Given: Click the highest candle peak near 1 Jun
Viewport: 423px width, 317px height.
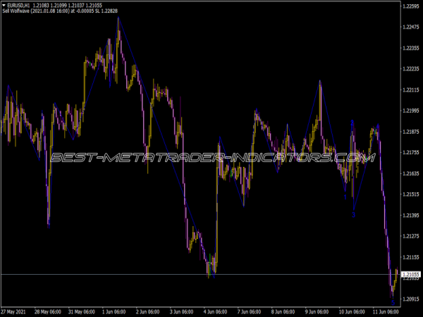Looking at the screenshot, I should (x=118, y=19).
